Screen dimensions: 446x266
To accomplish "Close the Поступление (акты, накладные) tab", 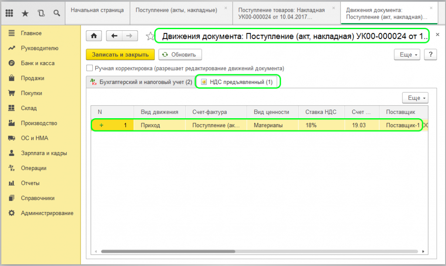I will pyautogui.click(x=225, y=8).
